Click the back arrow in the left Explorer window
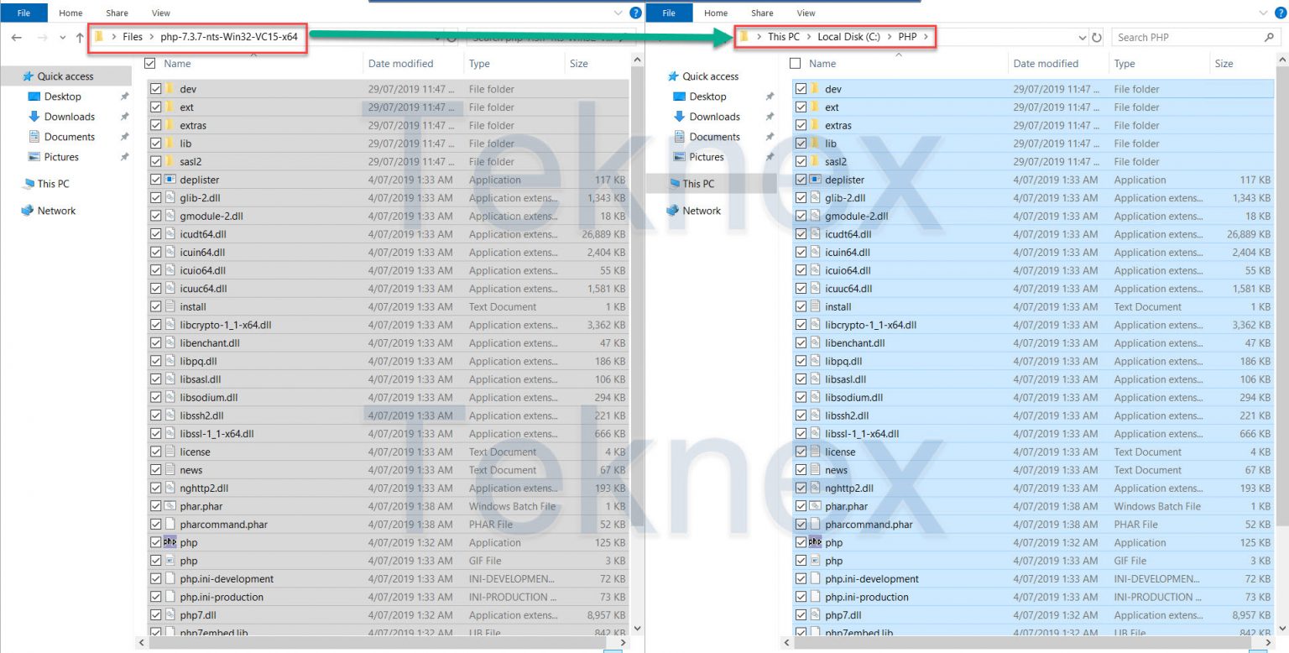Image resolution: width=1289 pixels, height=653 pixels. pos(17,37)
